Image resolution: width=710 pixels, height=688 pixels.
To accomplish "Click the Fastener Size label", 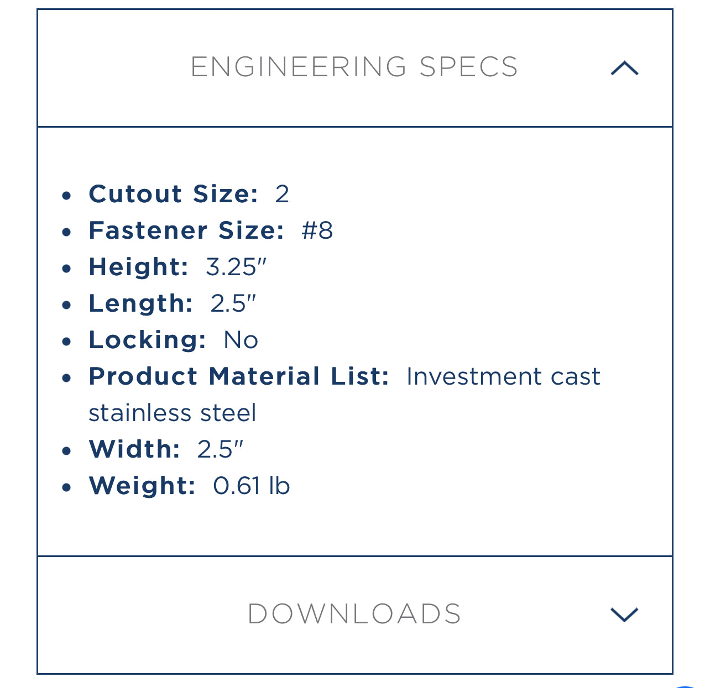I will point(186,230).
